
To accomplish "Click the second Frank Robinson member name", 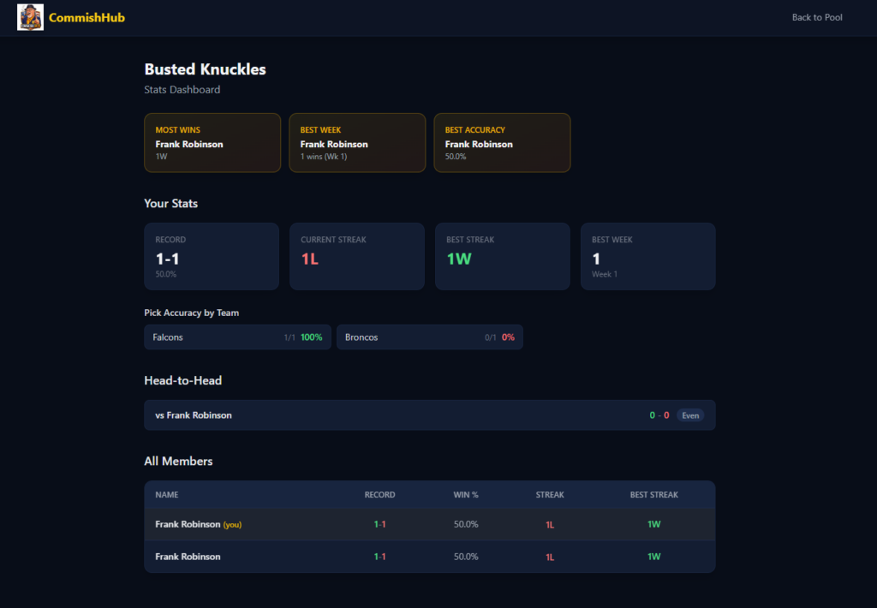I will pyautogui.click(x=188, y=557).
